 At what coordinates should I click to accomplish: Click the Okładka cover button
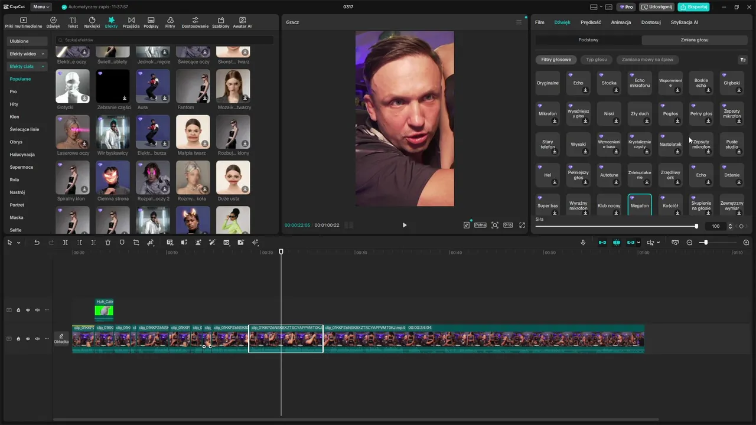(61, 338)
